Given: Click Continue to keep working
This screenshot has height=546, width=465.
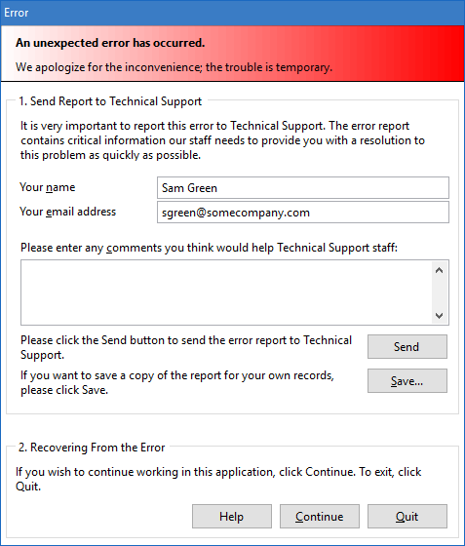Looking at the screenshot, I should tap(320, 516).
